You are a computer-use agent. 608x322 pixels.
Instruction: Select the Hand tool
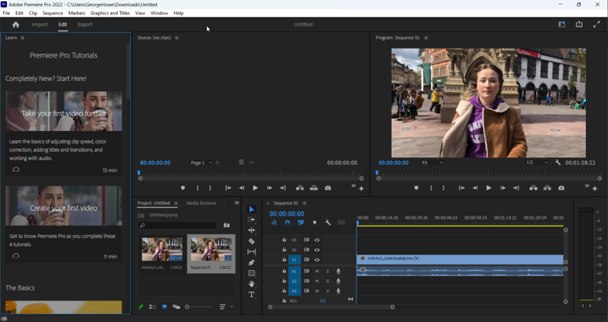point(251,284)
